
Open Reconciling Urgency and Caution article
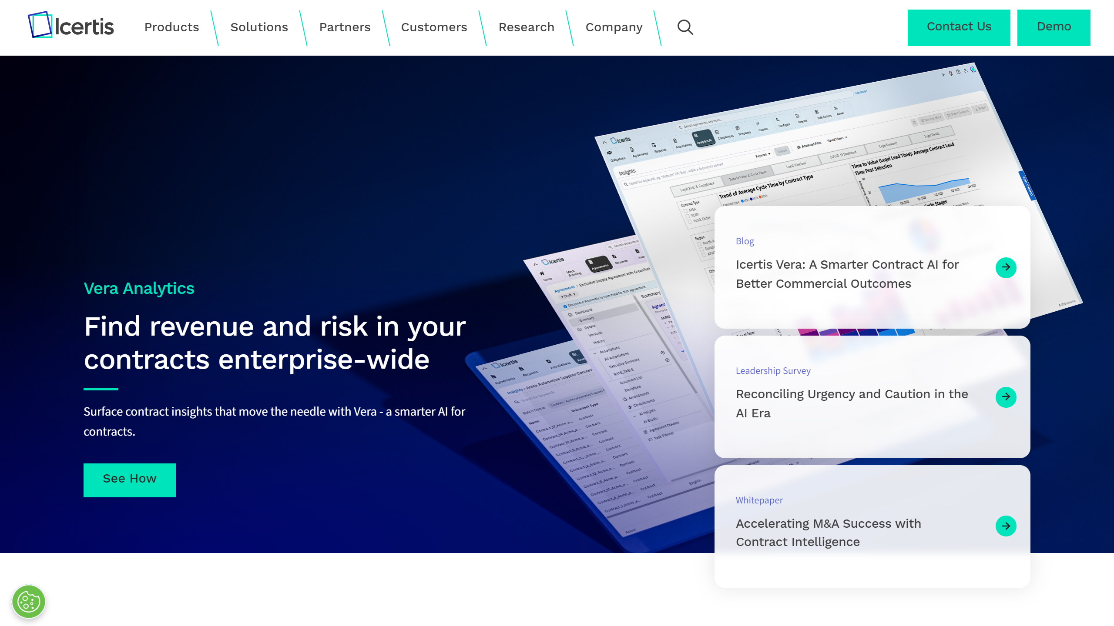852,403
